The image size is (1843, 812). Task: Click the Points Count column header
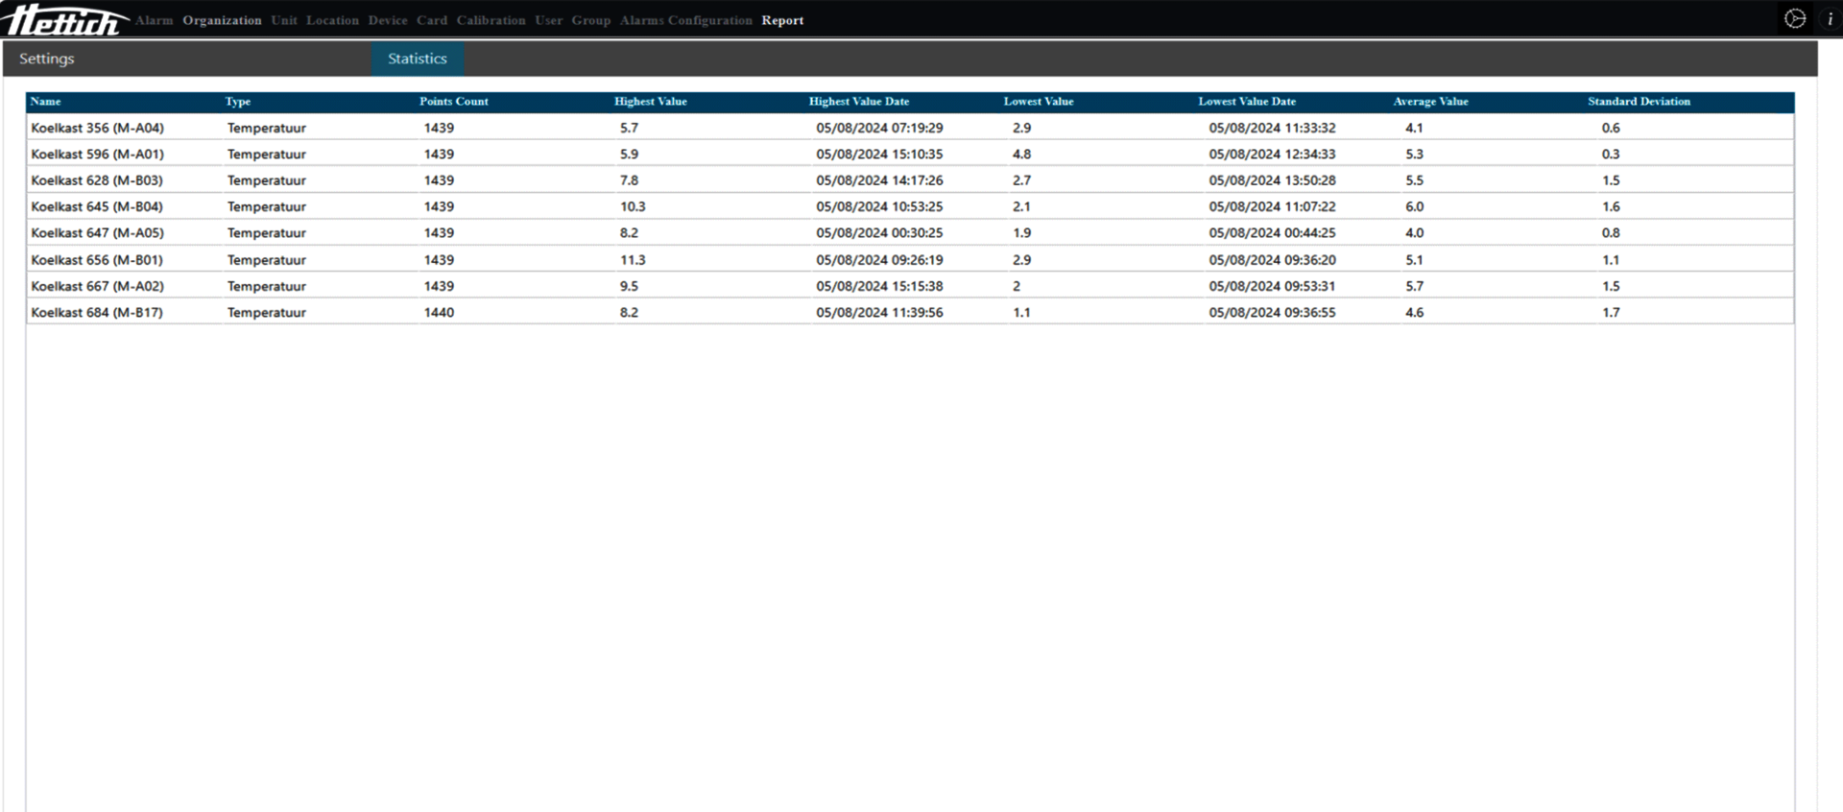coord(453,102)
